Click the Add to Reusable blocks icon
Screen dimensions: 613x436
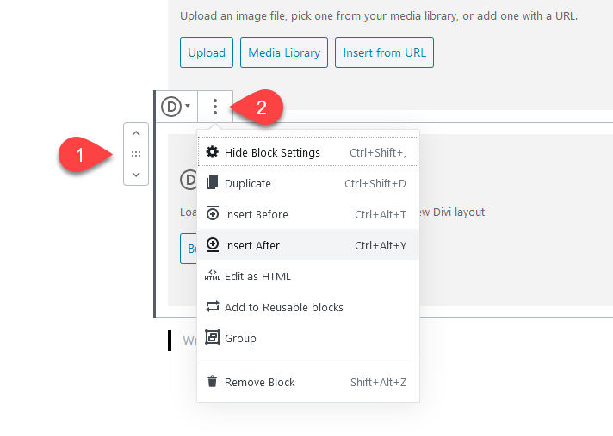(x=213, y=307)
